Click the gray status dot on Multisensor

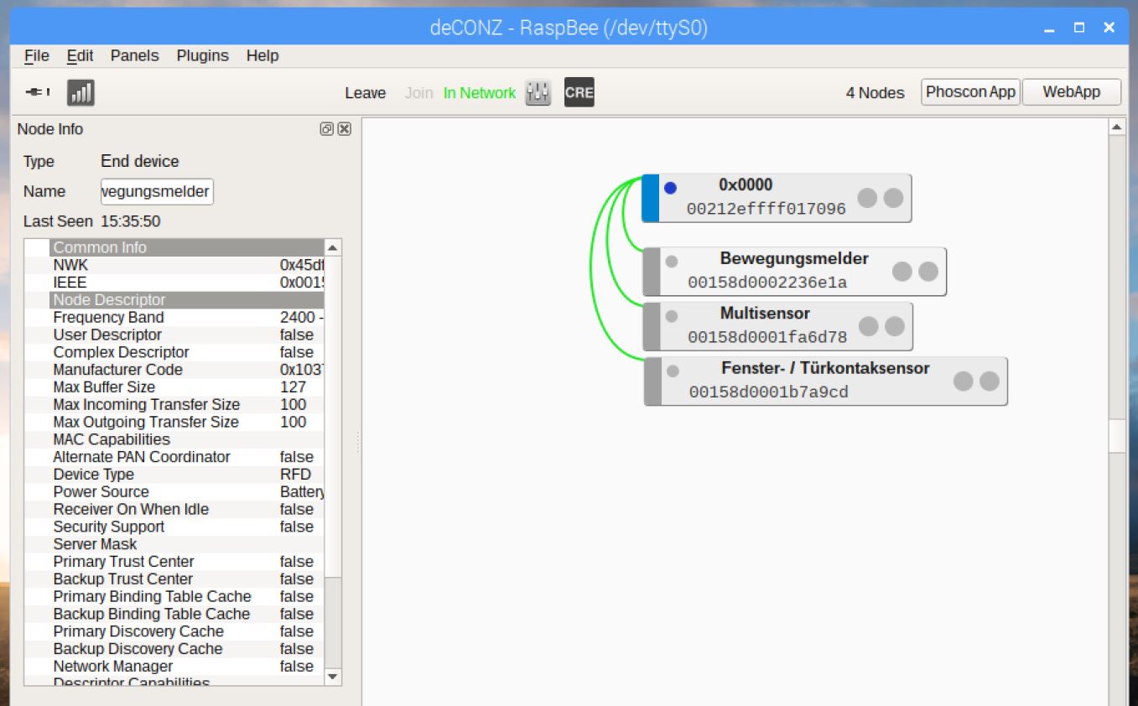click(672, 316)
